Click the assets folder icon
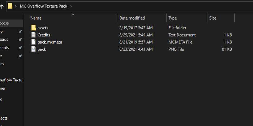253x126 pixels. (x=33, y=28)
